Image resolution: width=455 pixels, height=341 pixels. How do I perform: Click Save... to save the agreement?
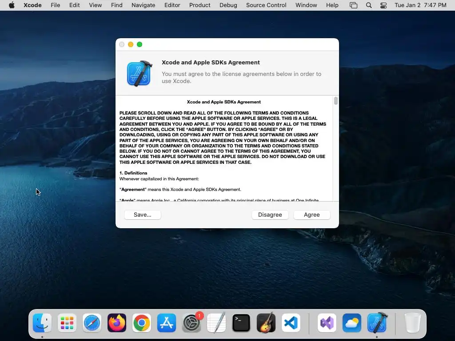click(143, 215)
